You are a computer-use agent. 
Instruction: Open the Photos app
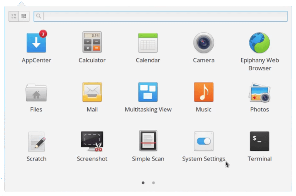click(x=260, y=92)
